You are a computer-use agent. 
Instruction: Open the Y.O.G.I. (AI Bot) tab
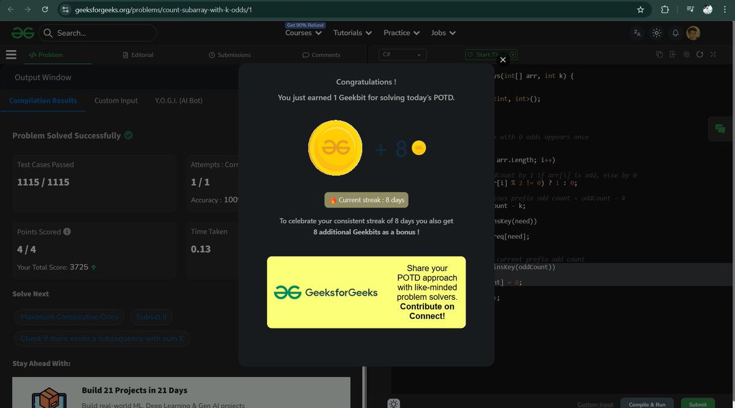(178, 100)
